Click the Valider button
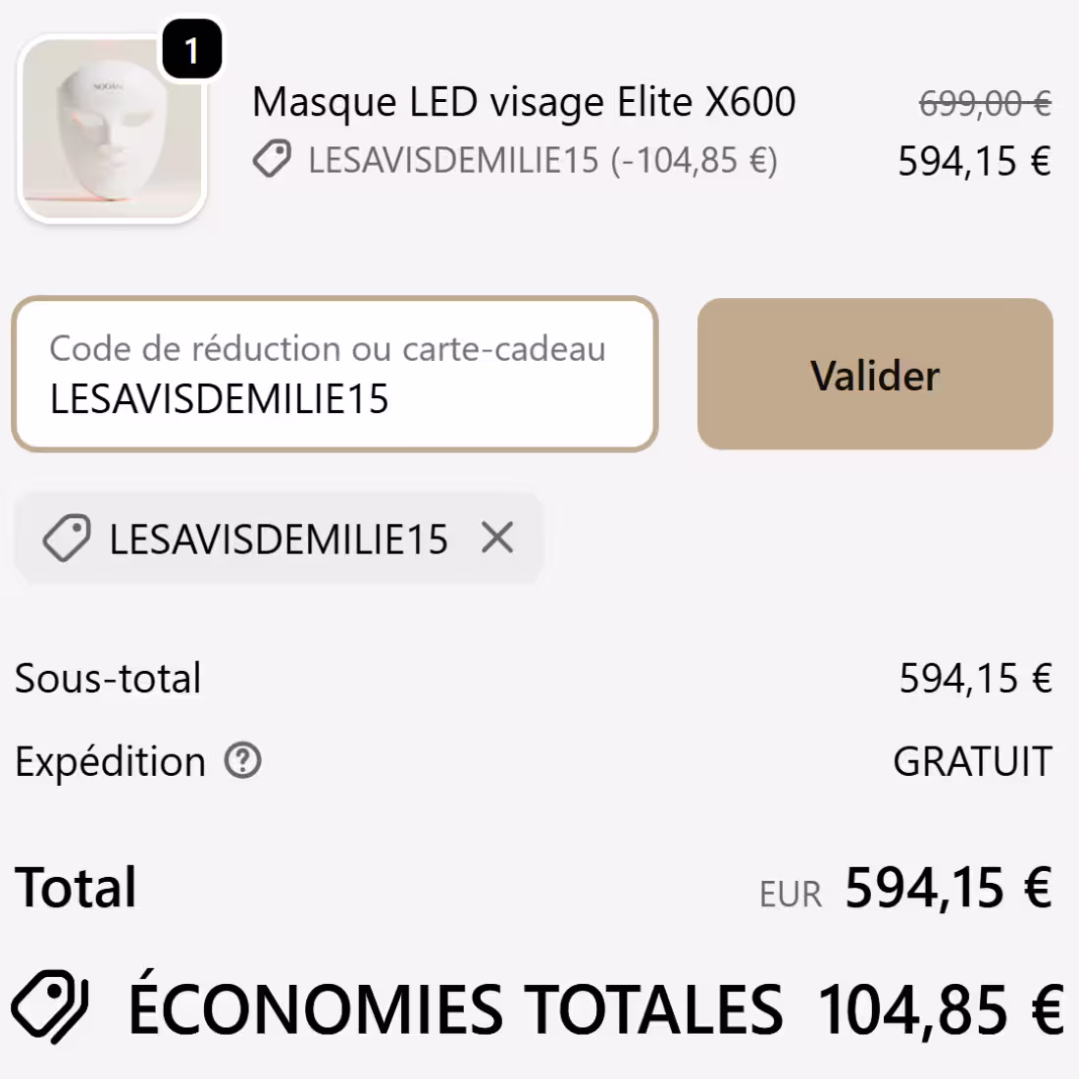The width and height of the screenshot is (1079, 1079). tap(874, 374)
